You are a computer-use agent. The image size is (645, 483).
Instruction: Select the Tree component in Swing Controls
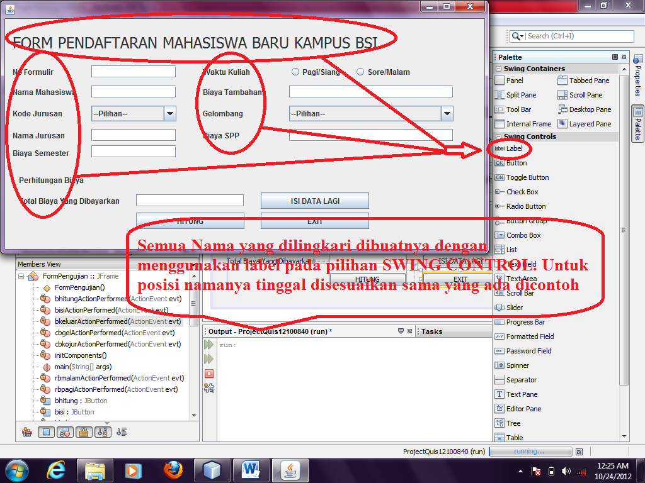point(512,423)
